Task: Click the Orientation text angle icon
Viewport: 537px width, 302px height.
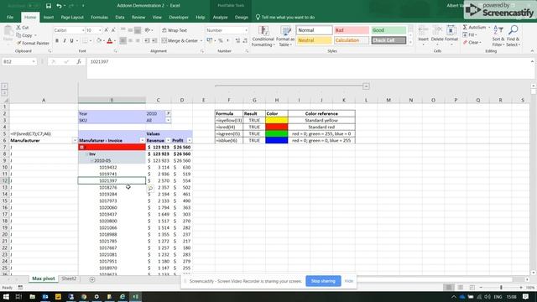Action: tap(148, 30)
